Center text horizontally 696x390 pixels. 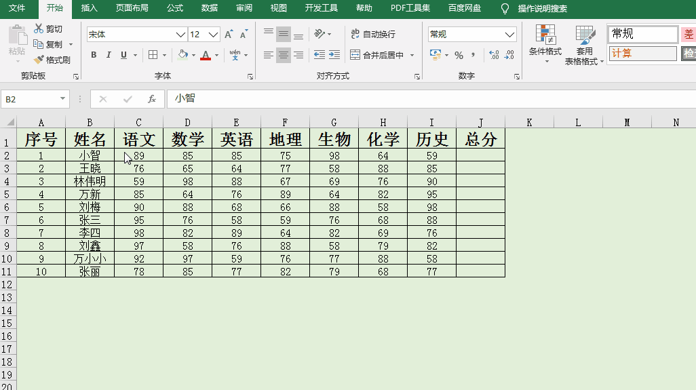click(283, 55)
